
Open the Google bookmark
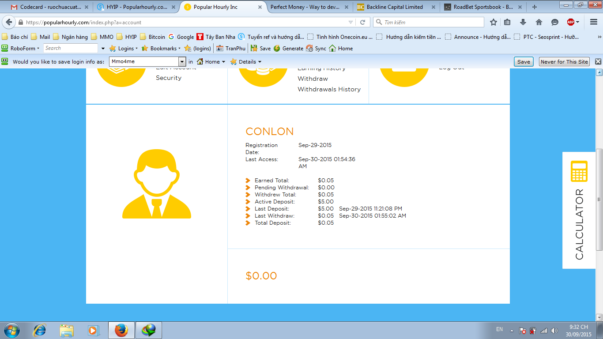[x=181, y=37]
